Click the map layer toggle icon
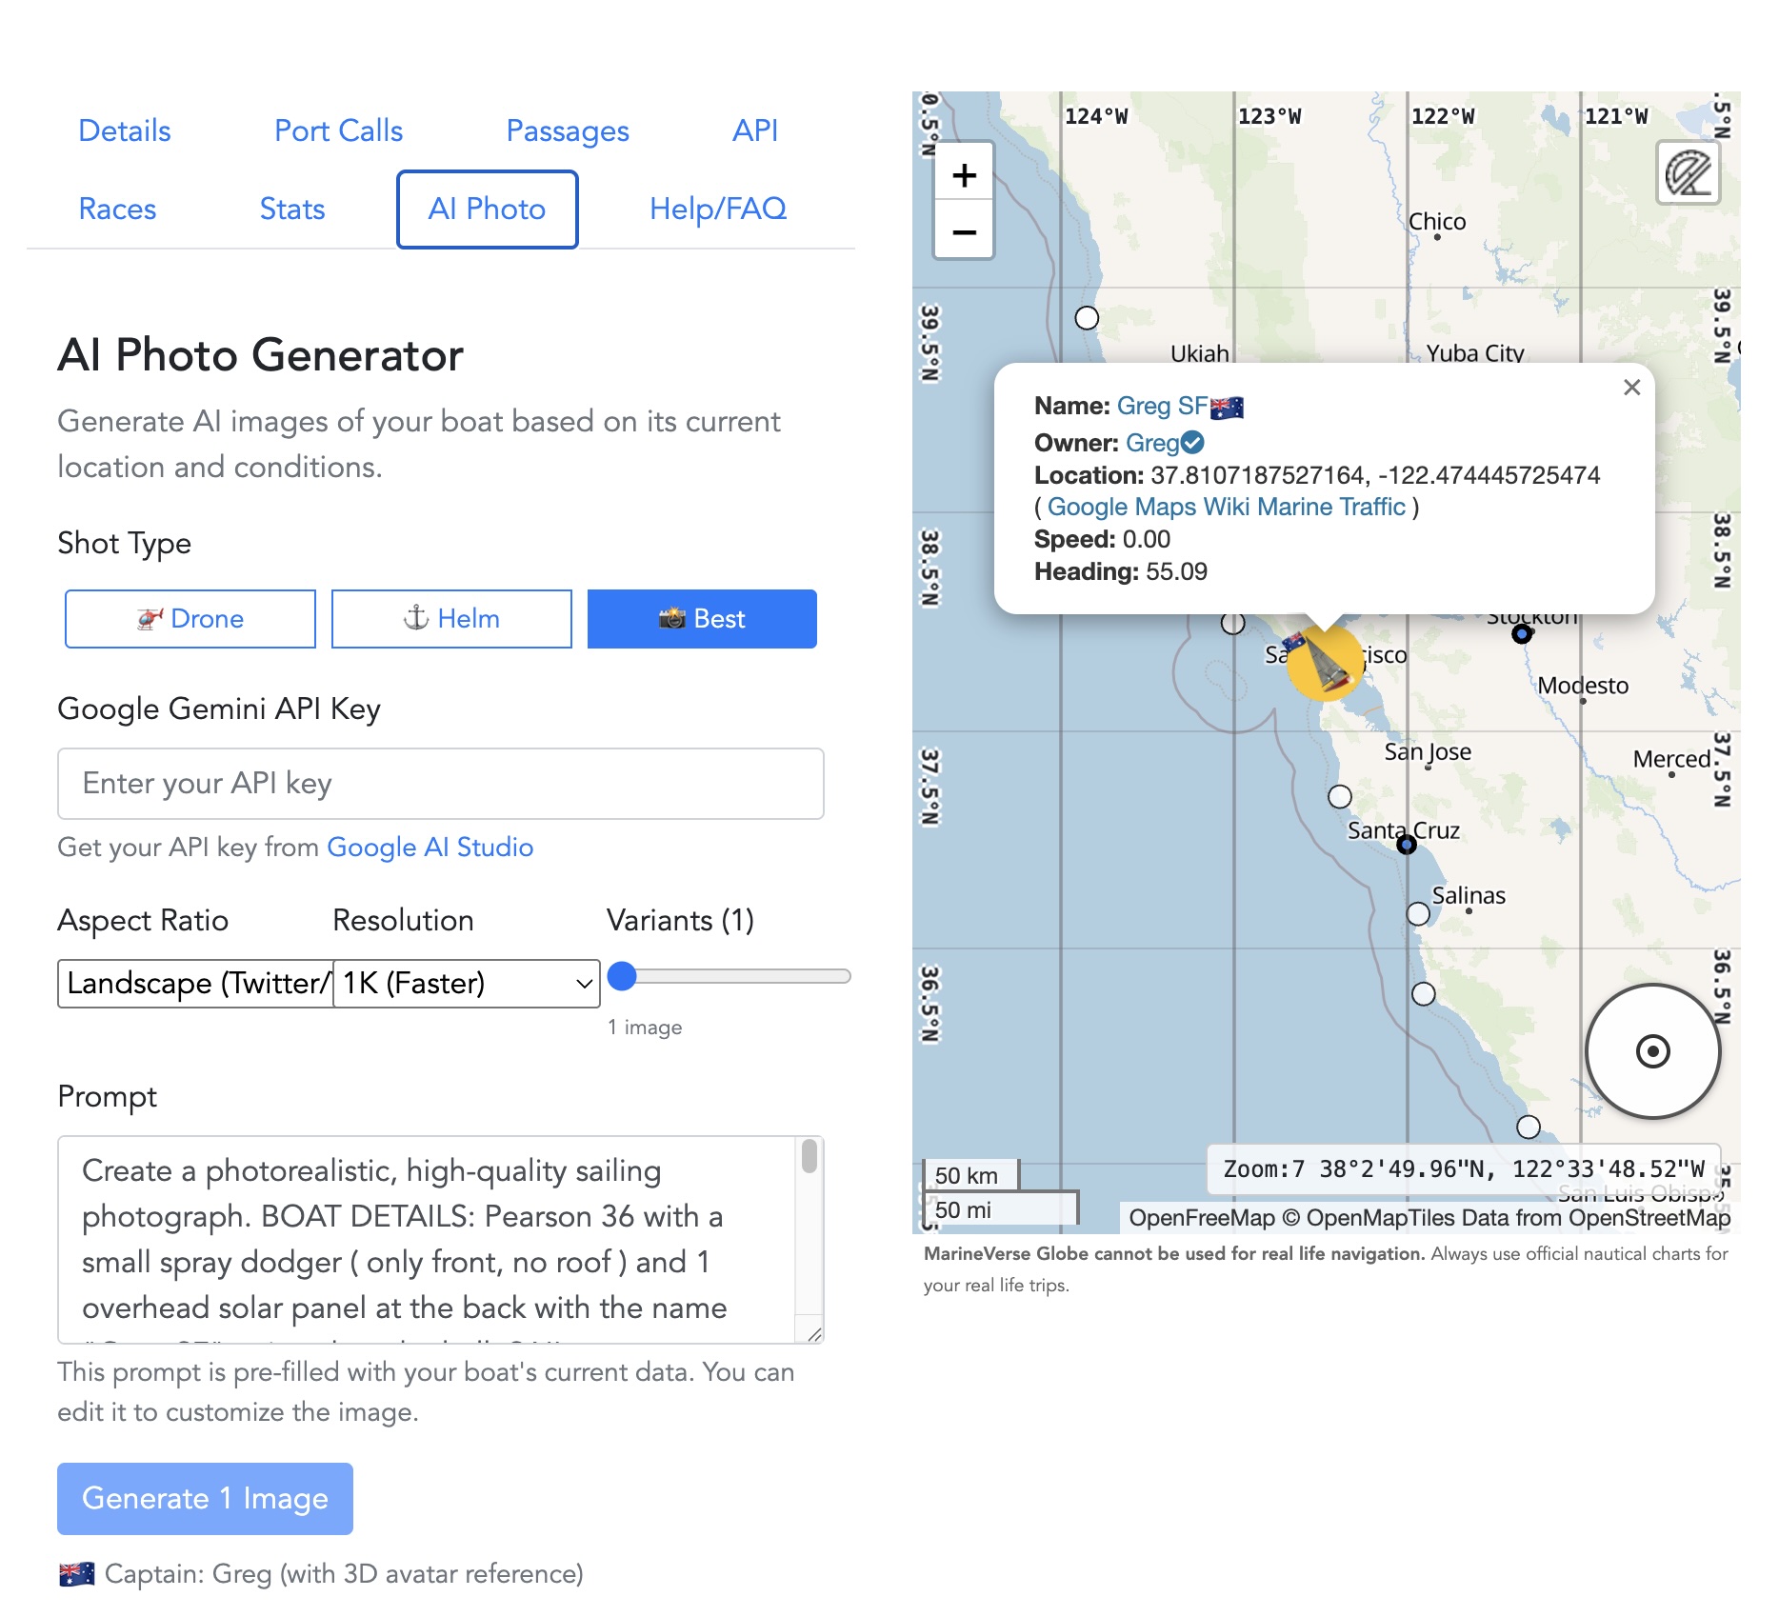 pyautogui.click(x=1688, y=173)
